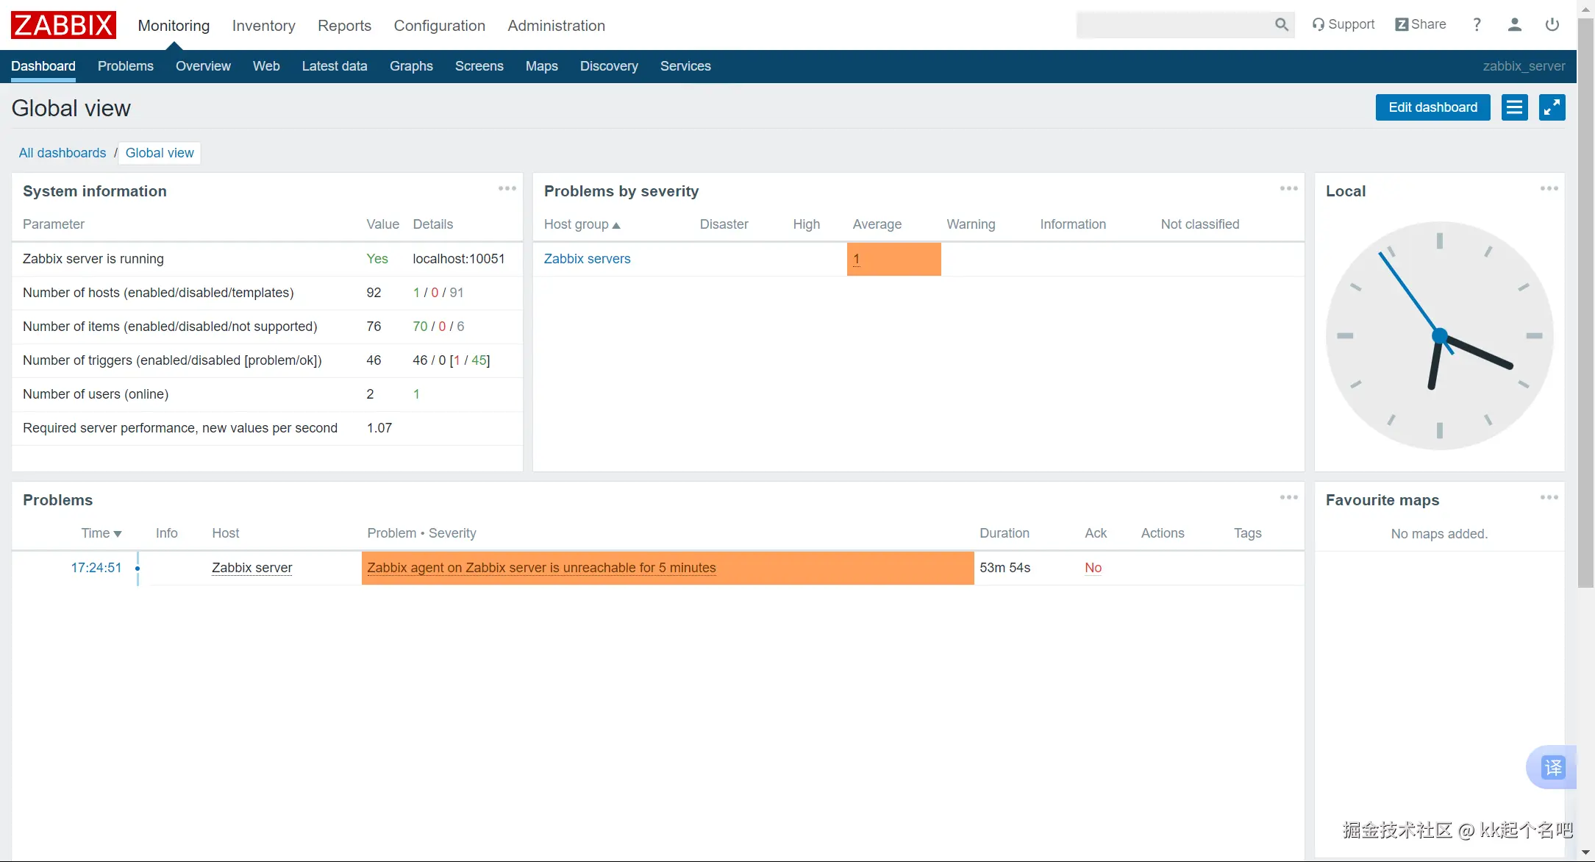The height and width of the screenshot is (862, 1595).
Task: Open the help question mark icon
Action: tap(1477, 25)
